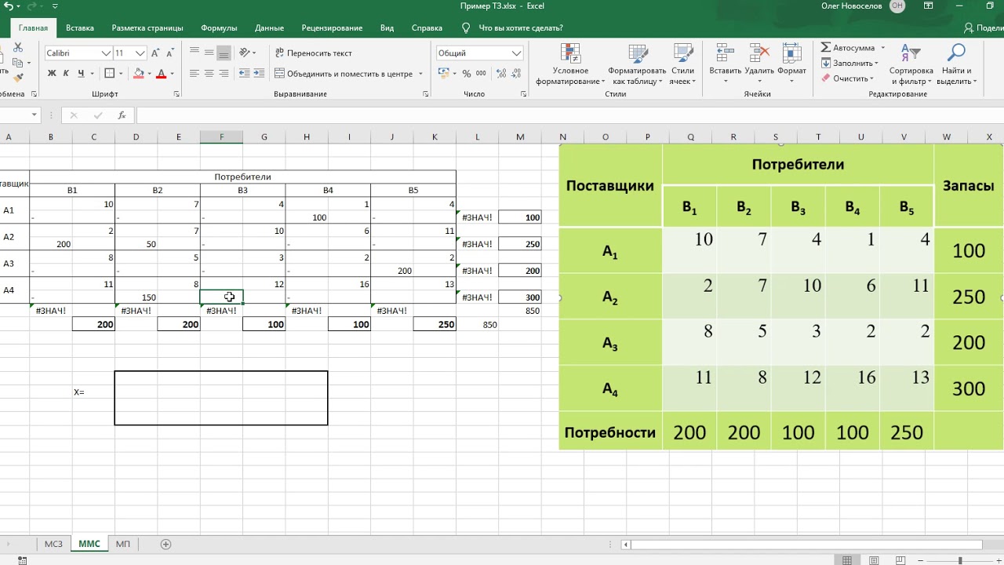Open Сортировка и фильтр menu
The width and height of the screenshot is (1004, 565).
coord(911,64)
